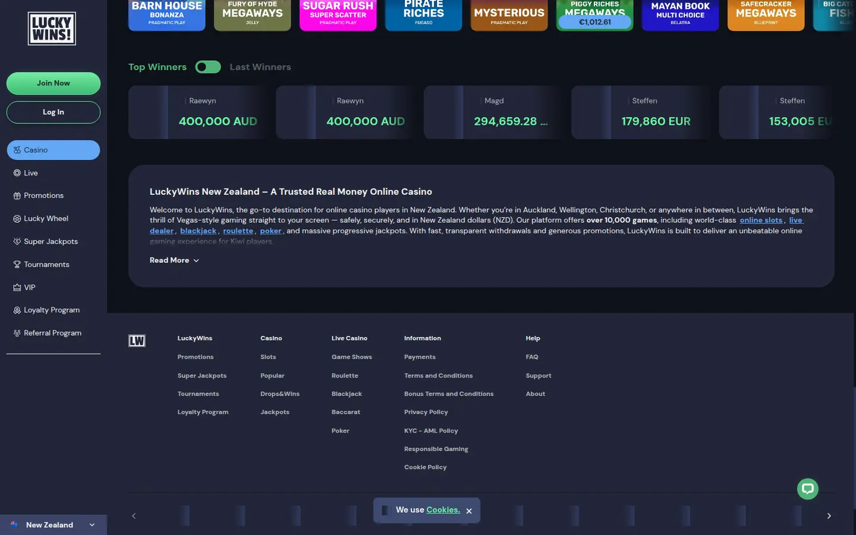856x535 pixels.
Task: Click the New Zealand flag icon
Action: point(14,525)
